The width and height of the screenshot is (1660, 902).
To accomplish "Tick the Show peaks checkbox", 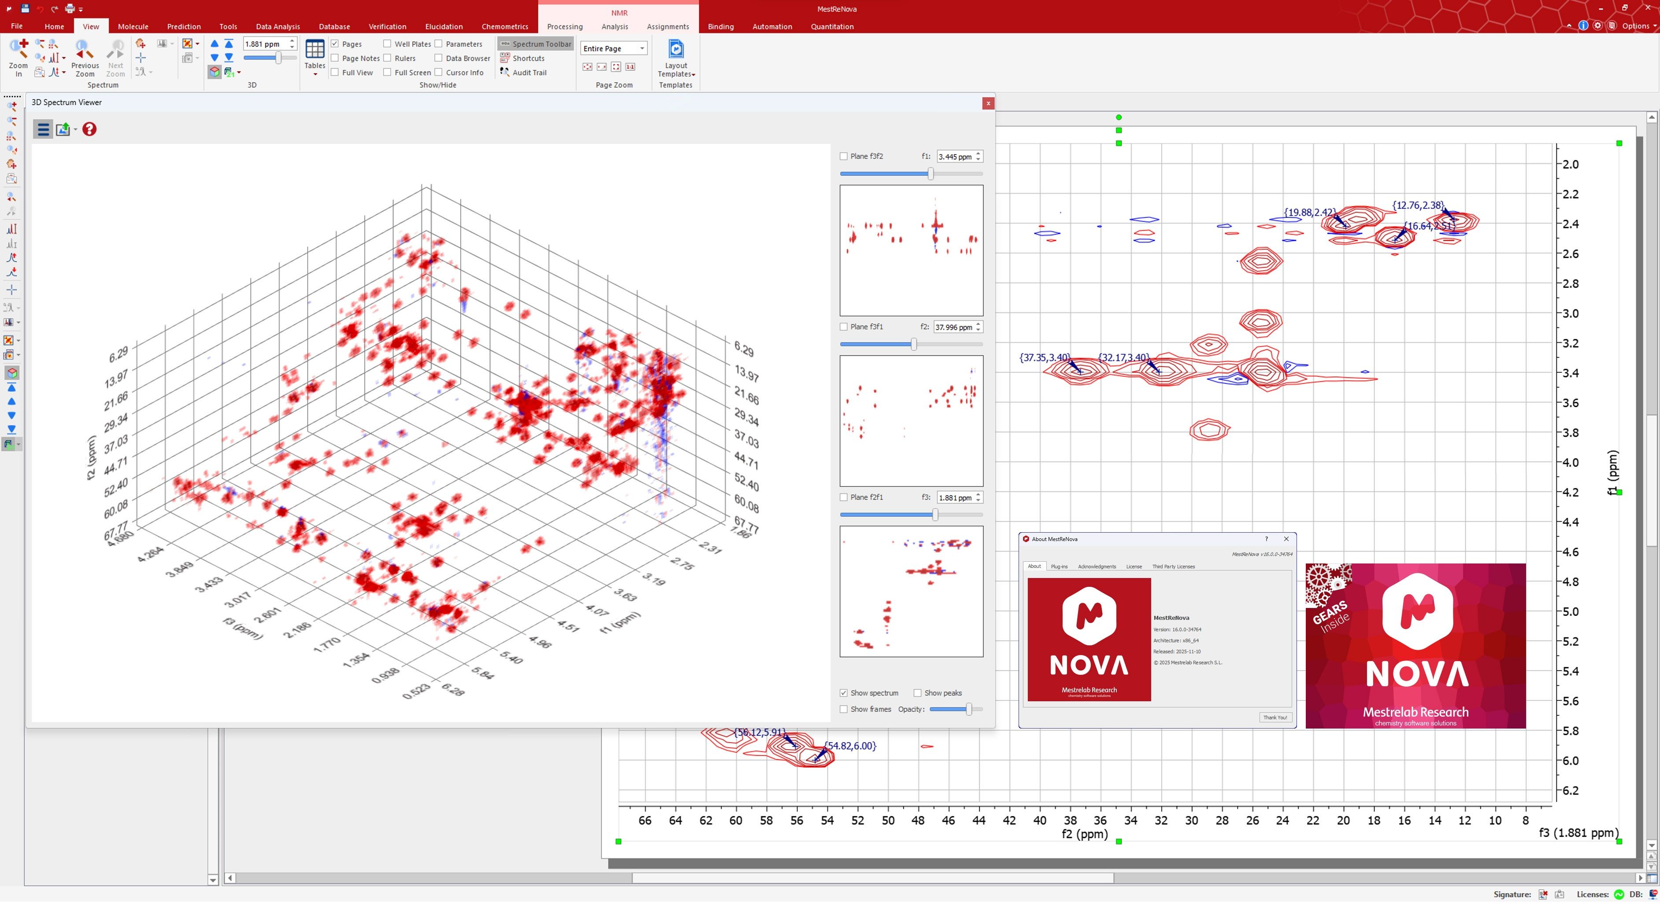I will click(917, 693).
